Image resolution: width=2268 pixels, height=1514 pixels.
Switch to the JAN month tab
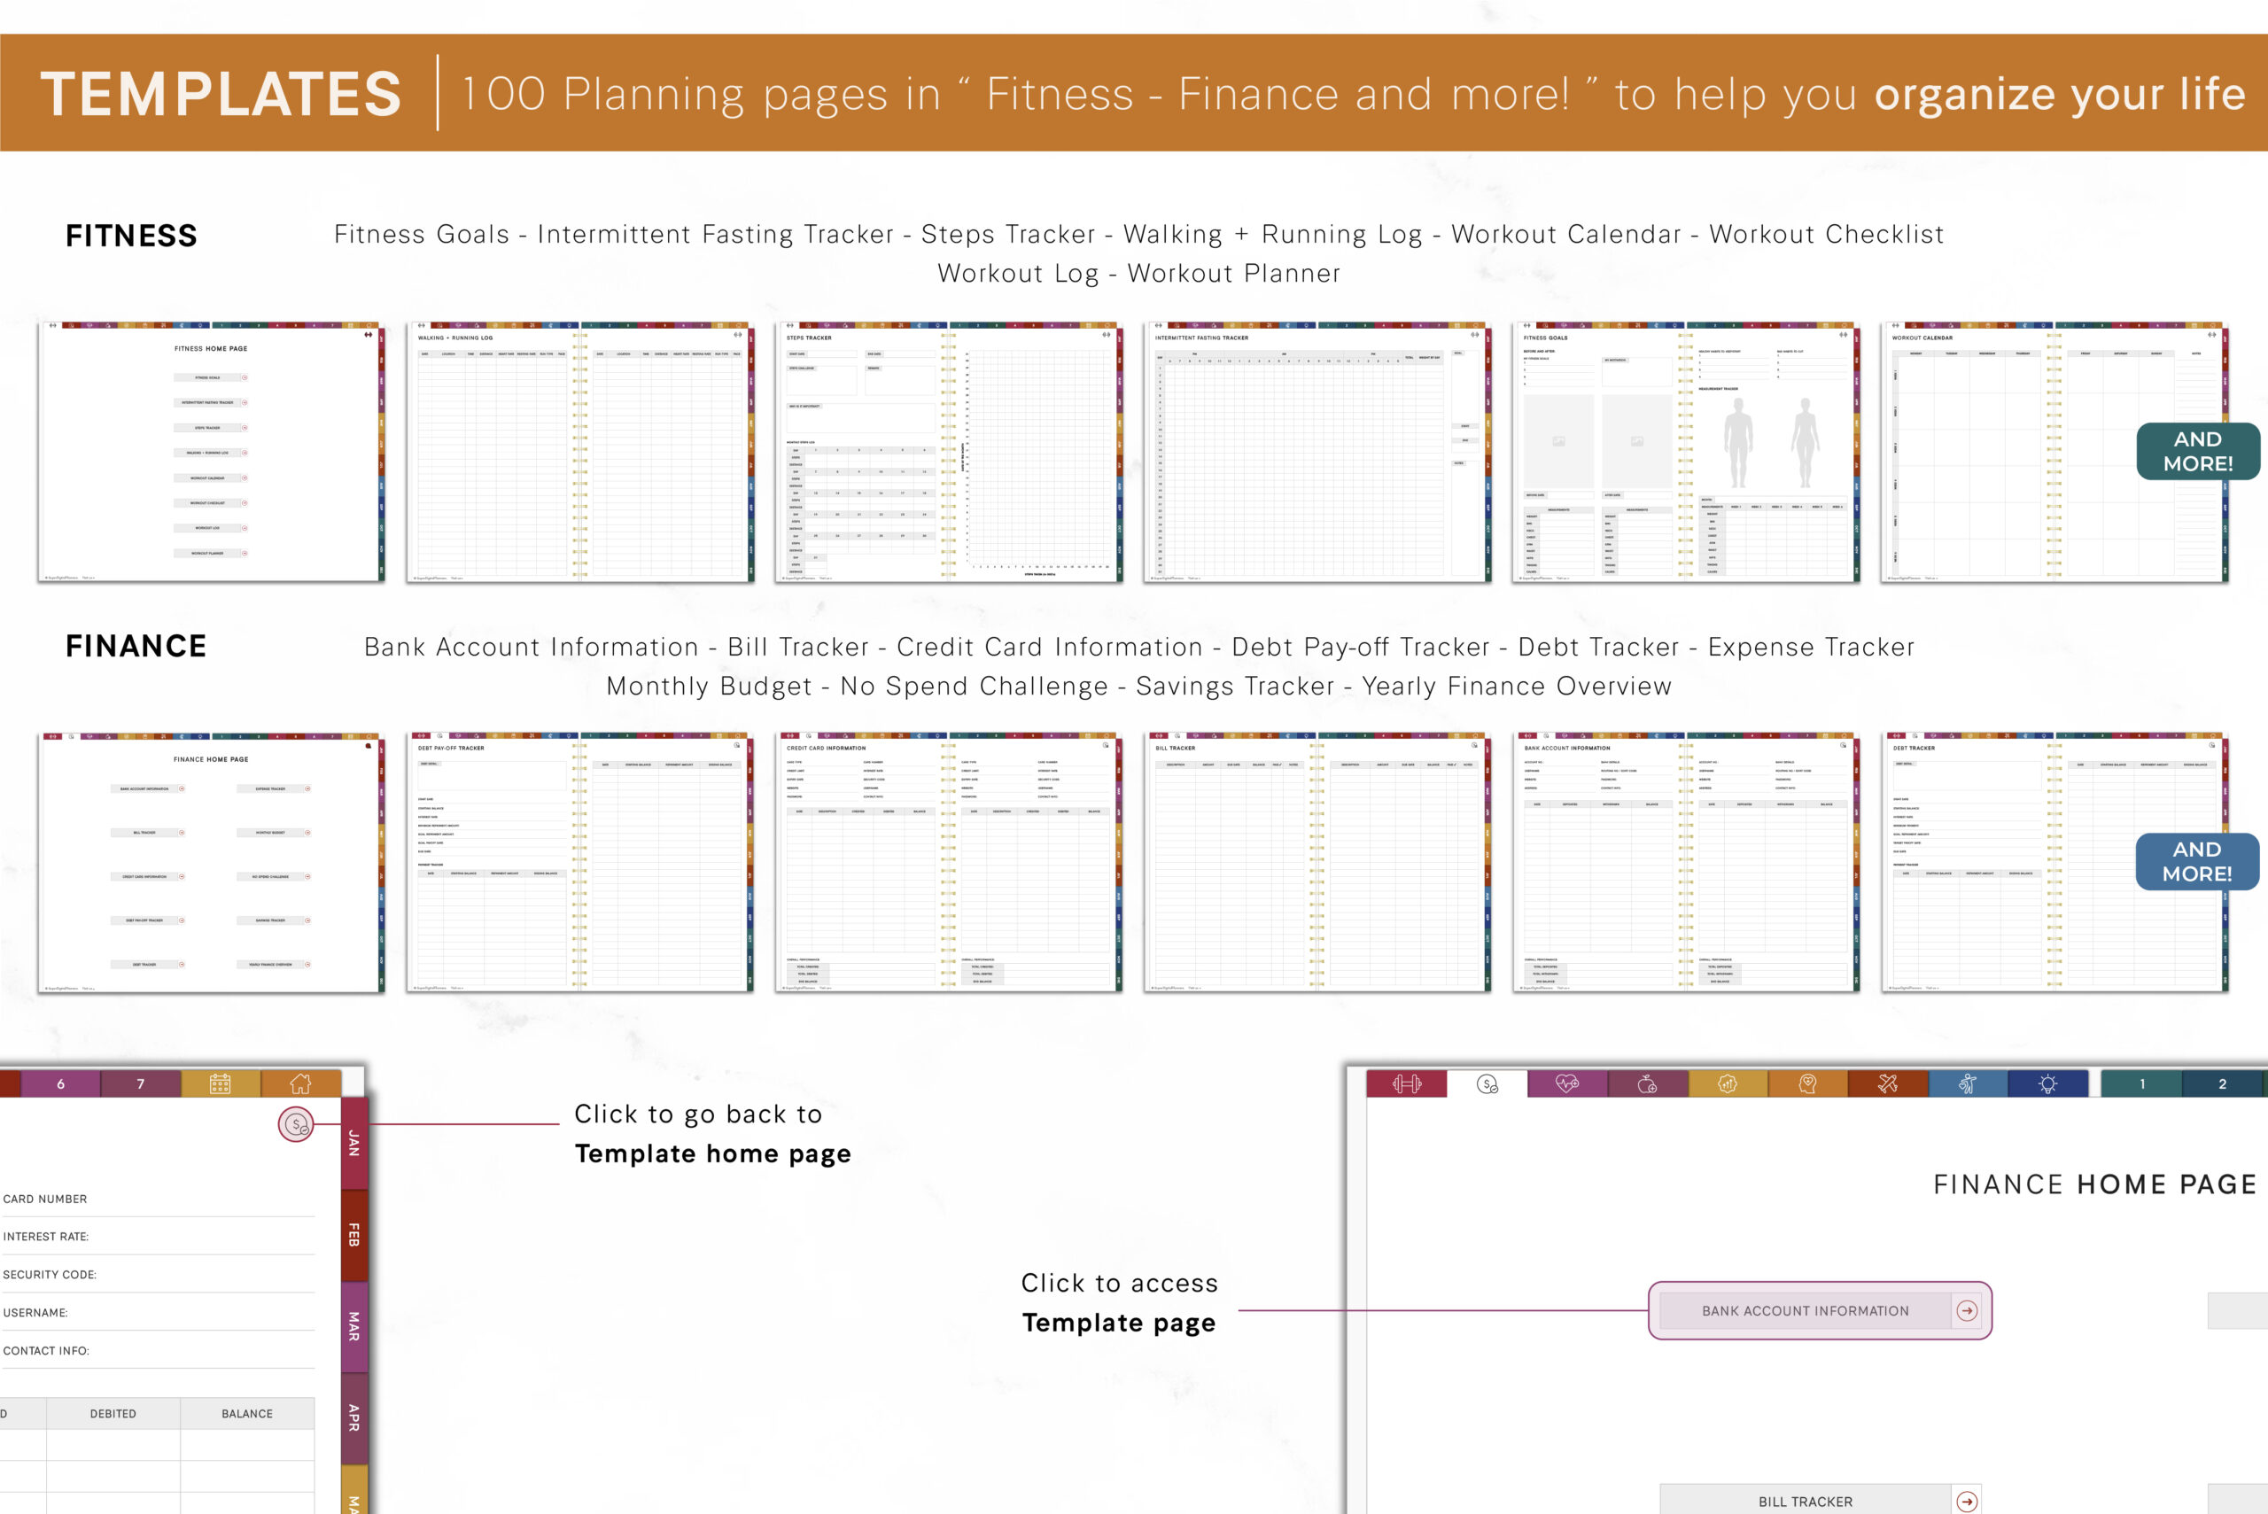[354, 1143]
